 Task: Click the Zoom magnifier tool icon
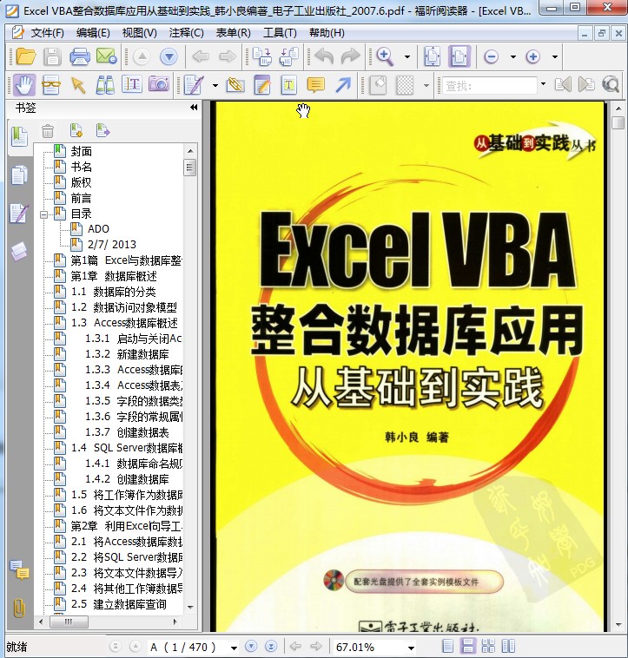point(386,56)
